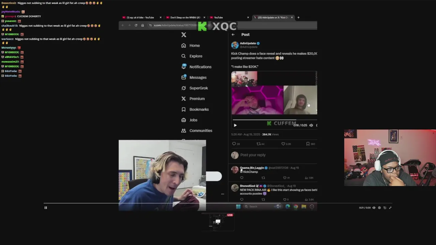Open the X logo home icon
436x245 pixels.
click(184, 35)
